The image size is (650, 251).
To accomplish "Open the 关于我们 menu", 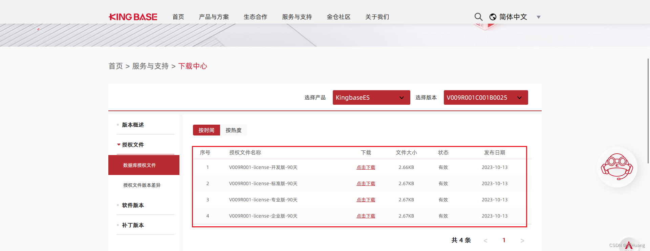I will 377,17.
